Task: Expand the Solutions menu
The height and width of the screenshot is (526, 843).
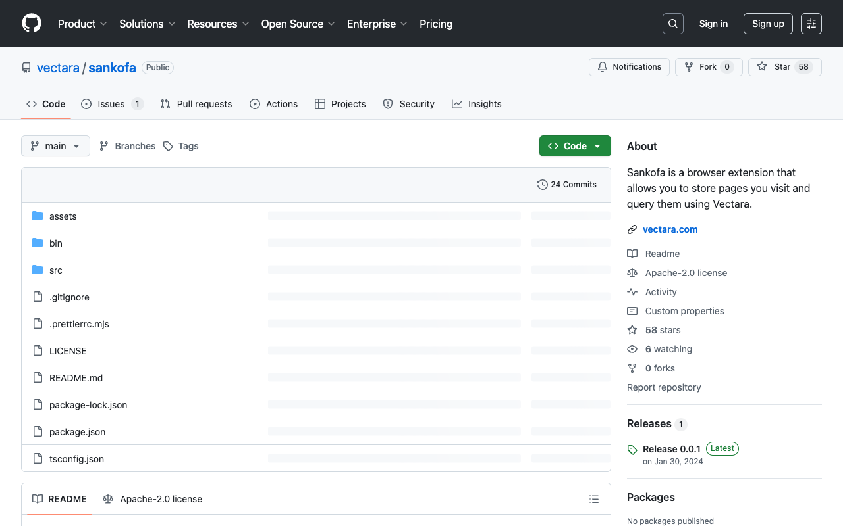Action: [x=148, y=24]
